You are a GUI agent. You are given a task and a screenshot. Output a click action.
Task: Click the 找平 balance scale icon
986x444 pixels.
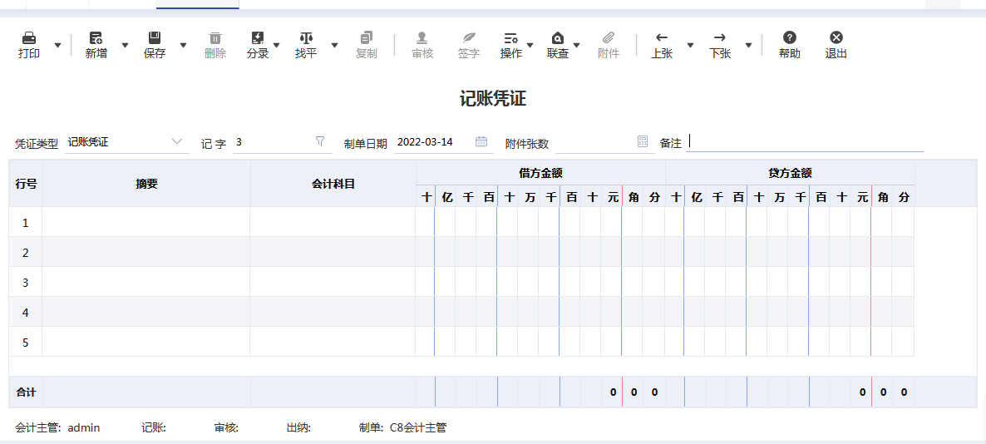(306, 38)
